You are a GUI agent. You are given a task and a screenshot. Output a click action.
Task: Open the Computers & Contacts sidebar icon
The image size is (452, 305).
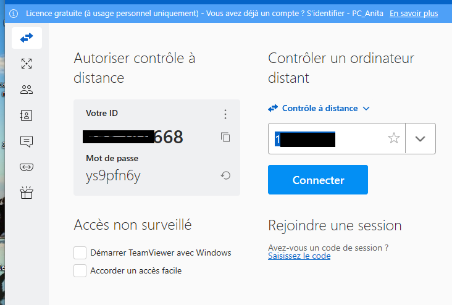27,115
